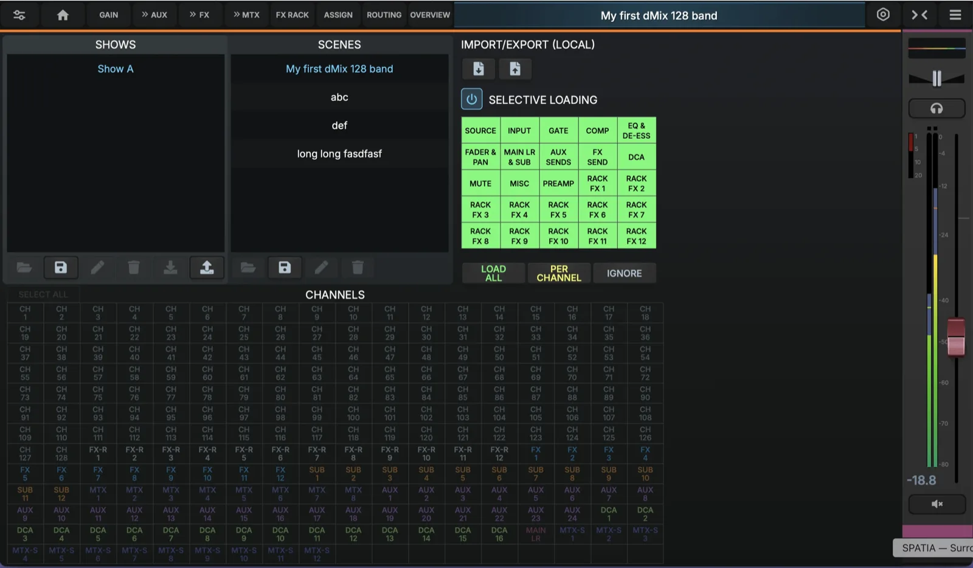This screenshot has width=973, height=568.
Task: Open the OVERVIEW tab
Action: click(430, 15)
